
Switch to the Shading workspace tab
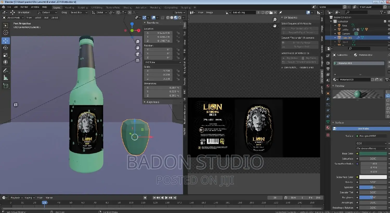[127, 8]
